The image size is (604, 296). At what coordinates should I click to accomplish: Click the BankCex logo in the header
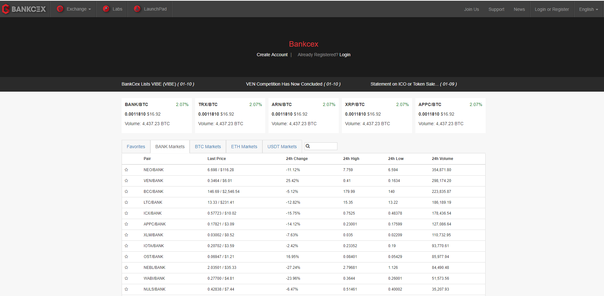click(x=24, y=9)
